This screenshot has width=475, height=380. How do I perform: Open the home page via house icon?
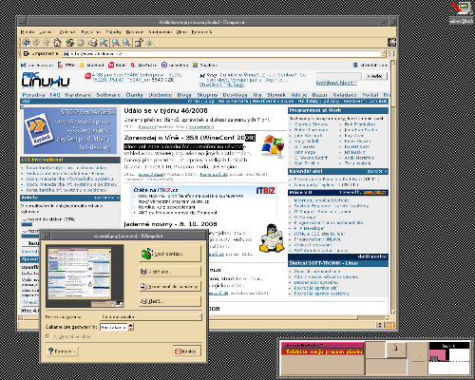tap(57, 43)
